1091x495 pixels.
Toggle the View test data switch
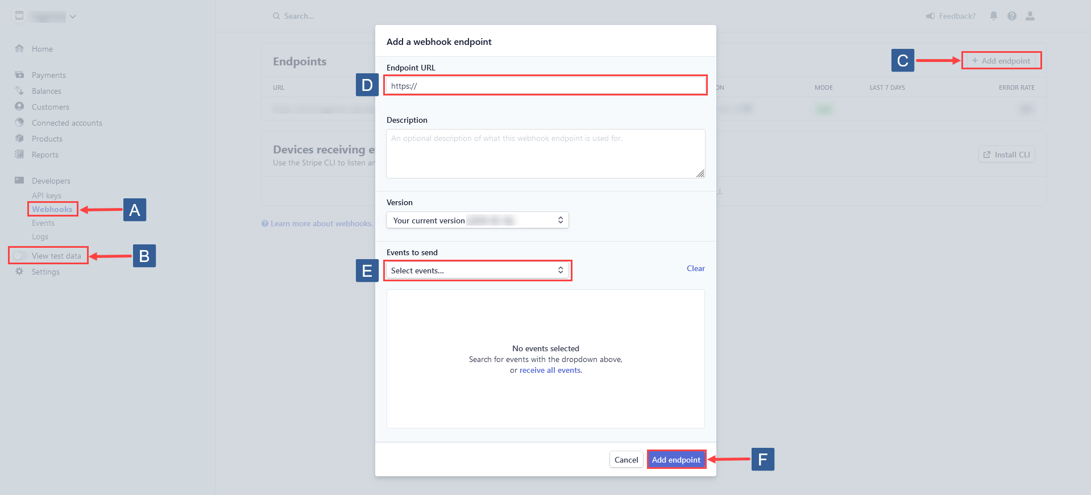tap(20, 256)
